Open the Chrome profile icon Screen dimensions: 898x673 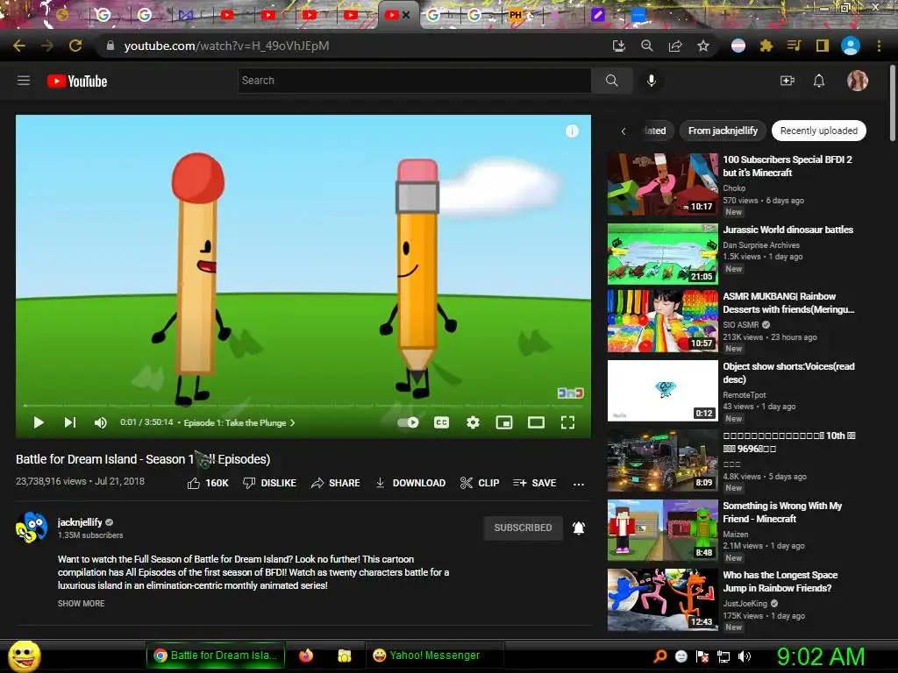tap(851, 46)
